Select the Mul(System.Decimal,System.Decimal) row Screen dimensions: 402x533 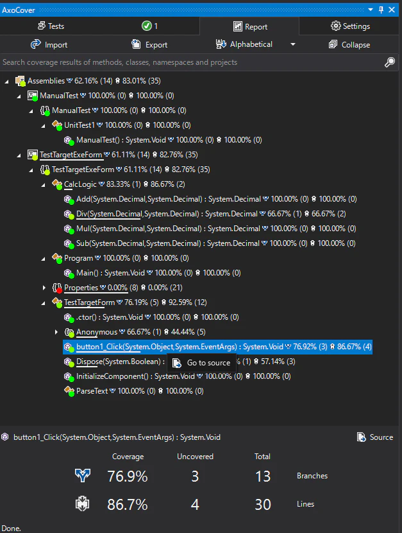[x=210, y=229]
